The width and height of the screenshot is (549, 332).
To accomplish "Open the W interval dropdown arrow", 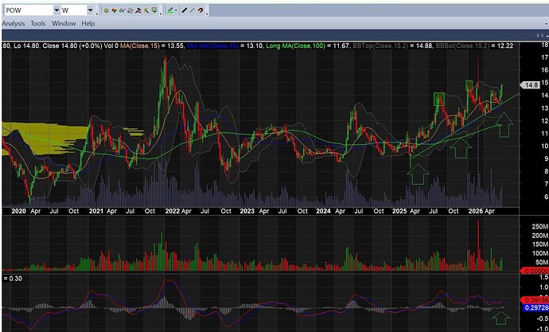I will (91, 10).
